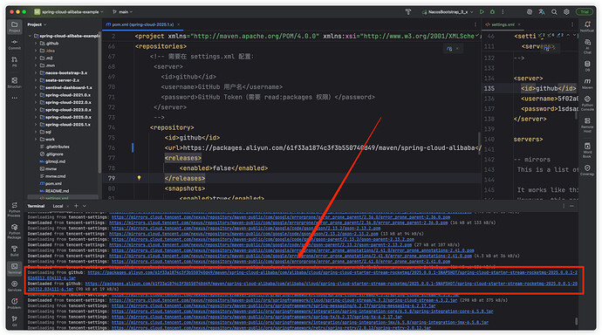Open the Python Console tool window
The image size is (602, 335).
click(587, 103)
